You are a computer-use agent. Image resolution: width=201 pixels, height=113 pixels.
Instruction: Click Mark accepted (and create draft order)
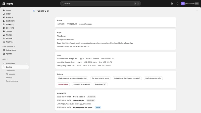point(72,78)
